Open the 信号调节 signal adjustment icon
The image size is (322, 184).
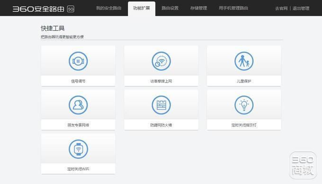[78, 61]
